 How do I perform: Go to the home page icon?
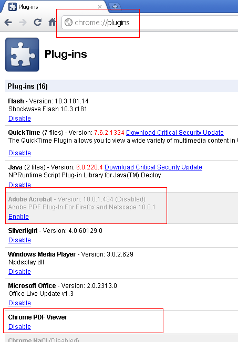(52, 22)
